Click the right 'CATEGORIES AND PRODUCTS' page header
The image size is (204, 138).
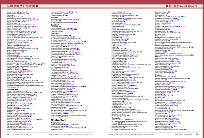183,6
